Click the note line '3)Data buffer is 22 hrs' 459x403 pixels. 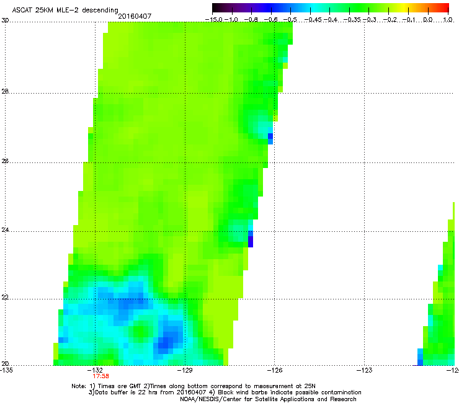coord(225,392)
